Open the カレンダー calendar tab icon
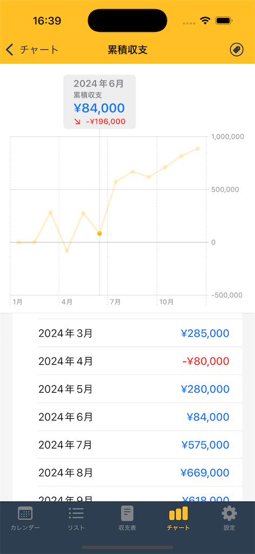The width and height of the screenshot is (255, 554). 25,513
